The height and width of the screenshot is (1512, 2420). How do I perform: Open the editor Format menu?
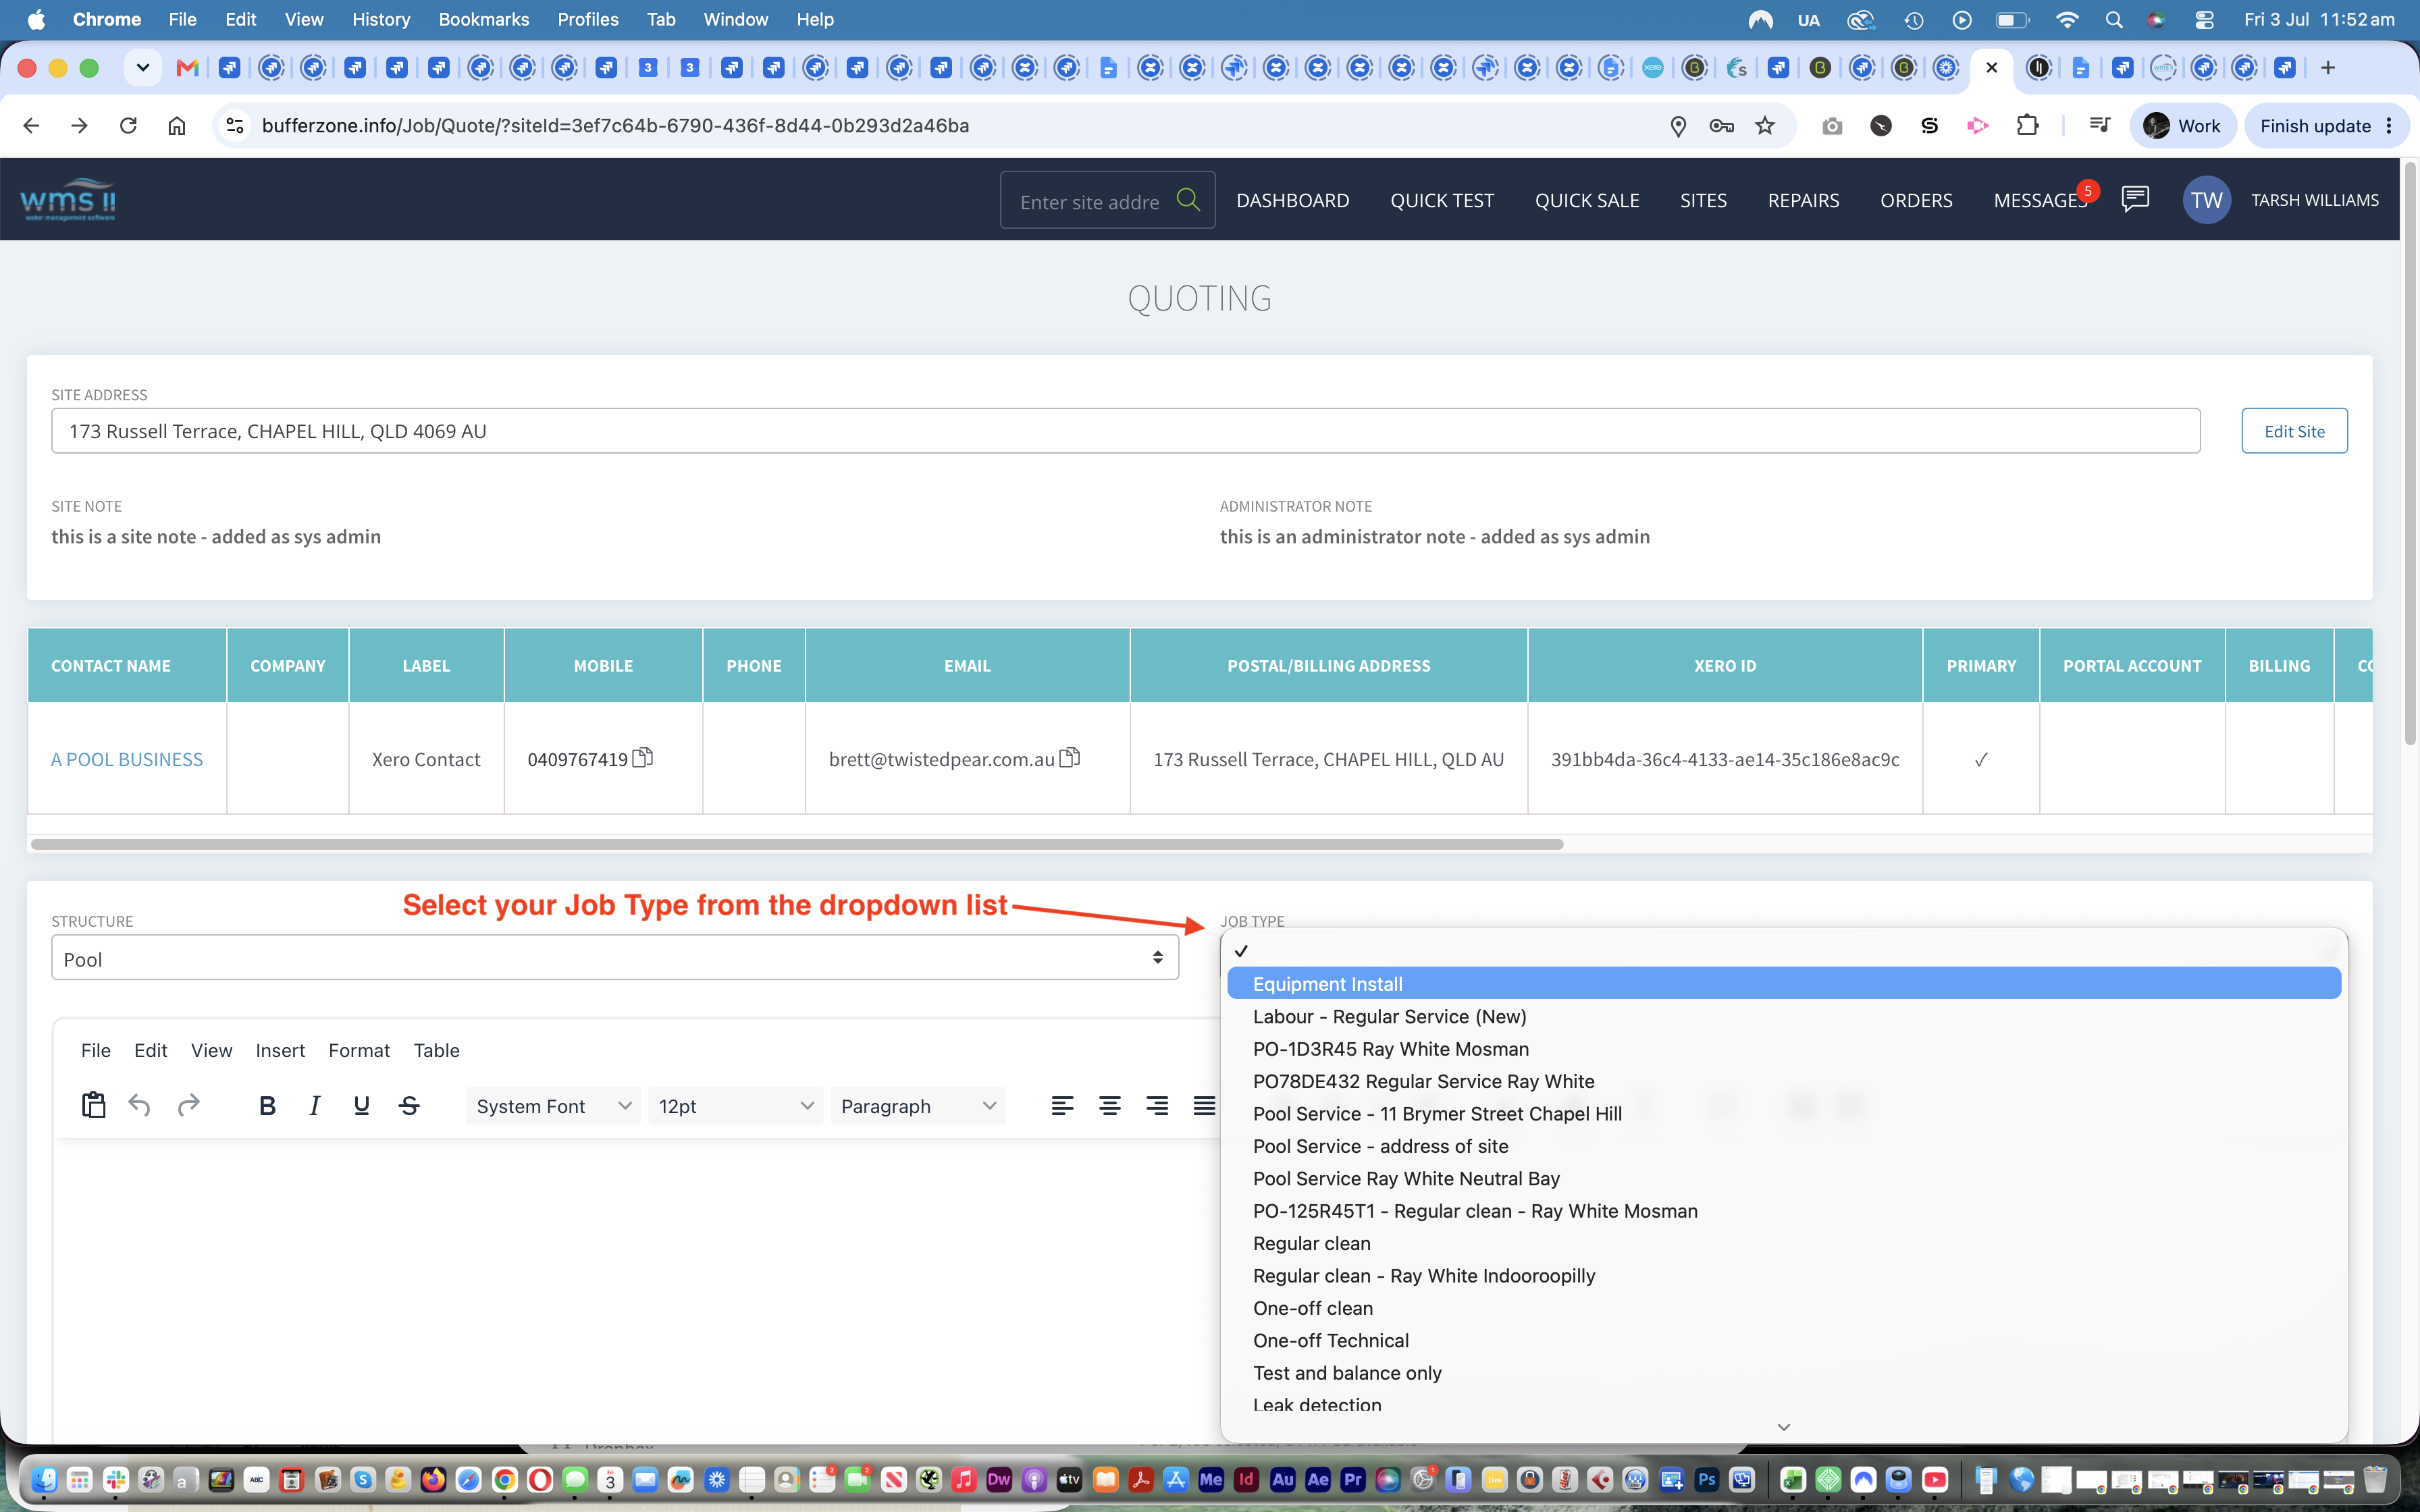pos(359,1050)
